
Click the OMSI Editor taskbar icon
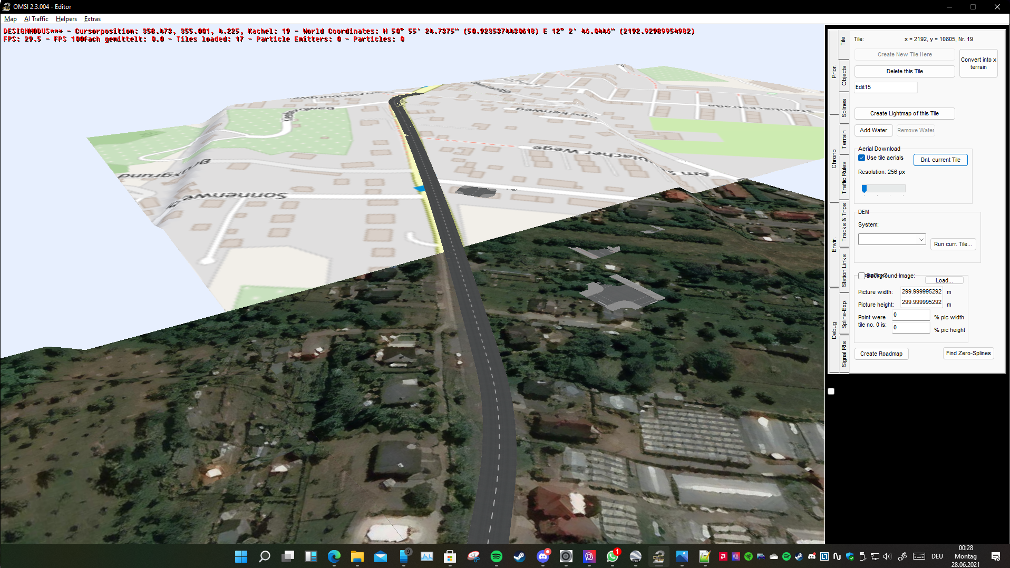pos(658,556)
